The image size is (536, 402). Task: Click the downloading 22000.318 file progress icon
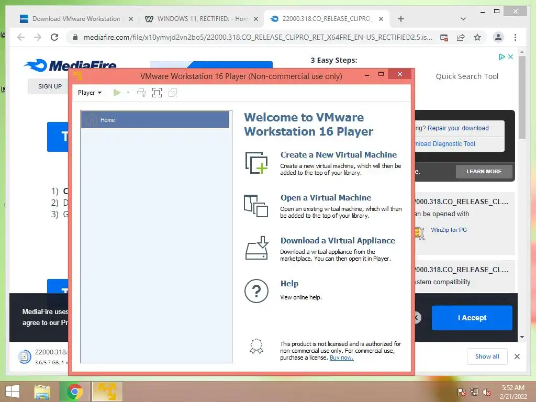click(24, 357)
